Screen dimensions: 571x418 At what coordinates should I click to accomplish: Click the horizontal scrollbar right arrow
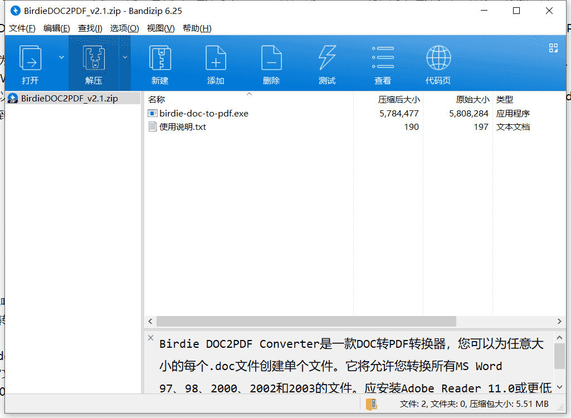pyautogui.click(x=559, y=321)
